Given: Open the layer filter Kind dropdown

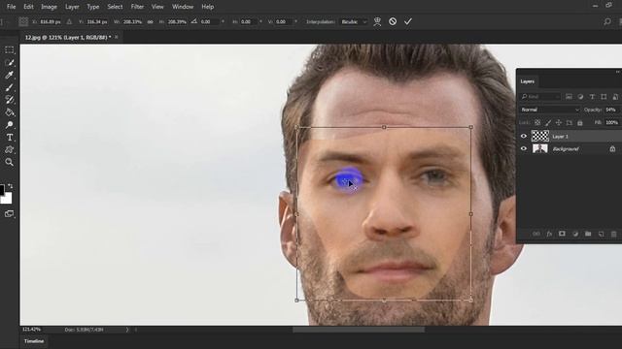Looking at the screenshot, I should [x=540, y=97].
